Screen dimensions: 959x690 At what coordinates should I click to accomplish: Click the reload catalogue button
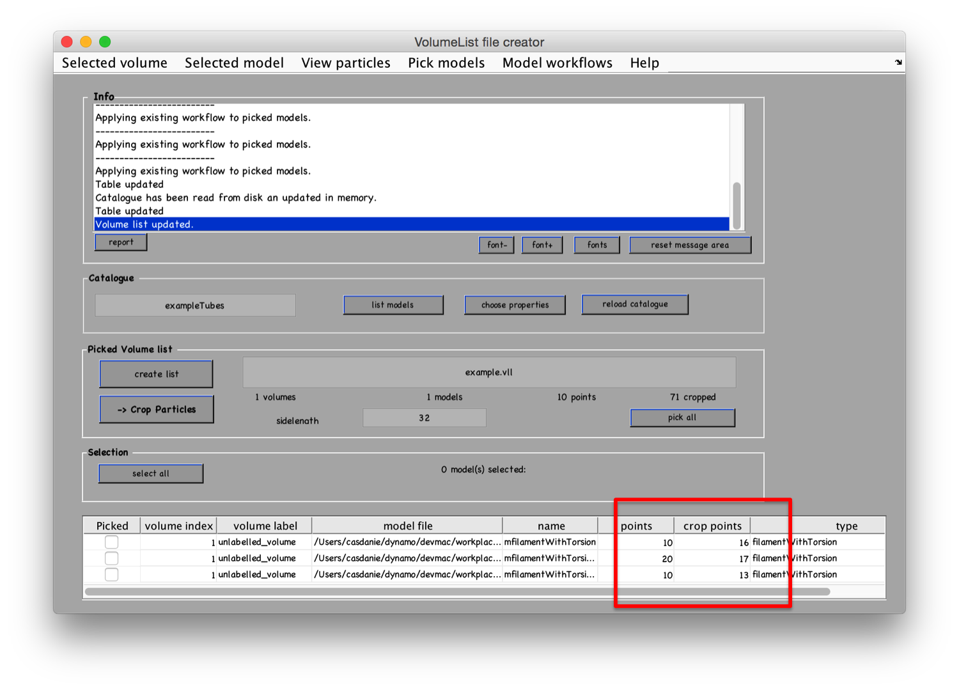point(635,304)
